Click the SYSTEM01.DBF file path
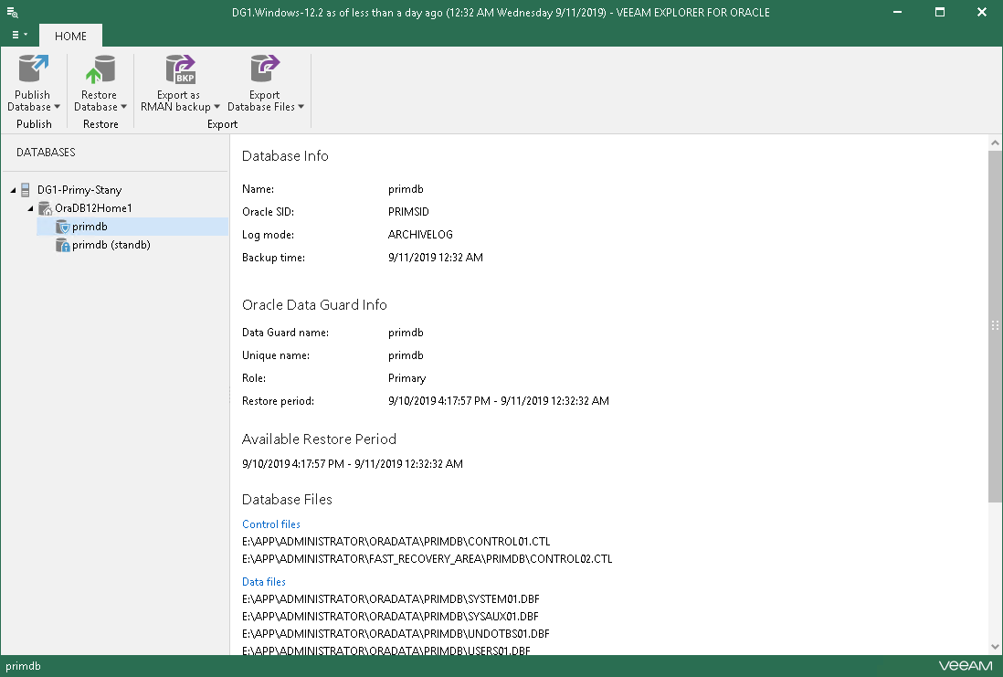This screenshot has width=1003, height=677. 391,599
